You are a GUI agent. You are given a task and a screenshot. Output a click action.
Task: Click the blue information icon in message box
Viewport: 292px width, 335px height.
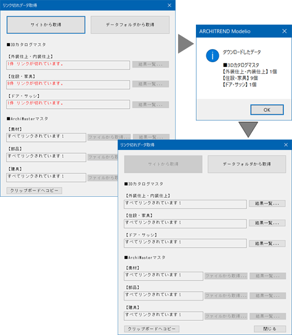213,56
